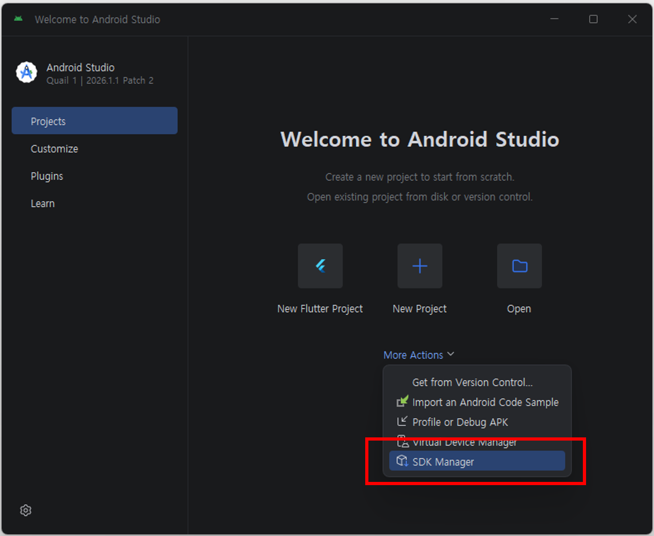Open the Plugins tab
Viewport: 654px width, 536px height.
pos(94,176)
